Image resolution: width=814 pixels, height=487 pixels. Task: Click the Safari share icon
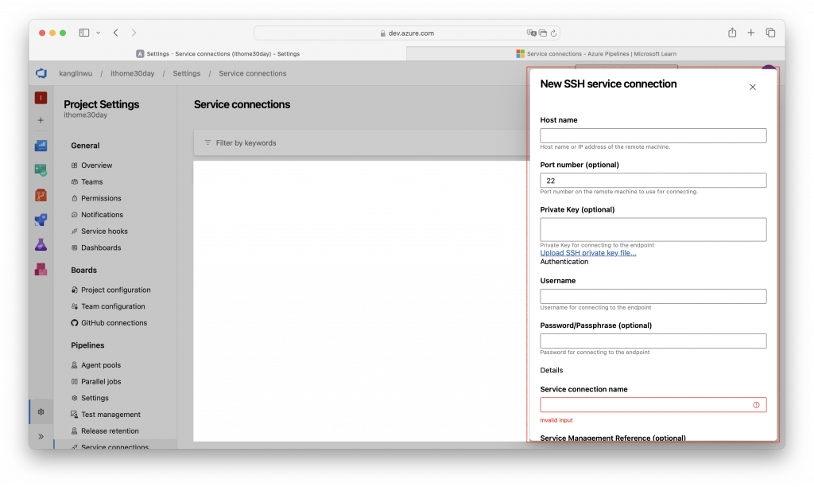[732, 33]
